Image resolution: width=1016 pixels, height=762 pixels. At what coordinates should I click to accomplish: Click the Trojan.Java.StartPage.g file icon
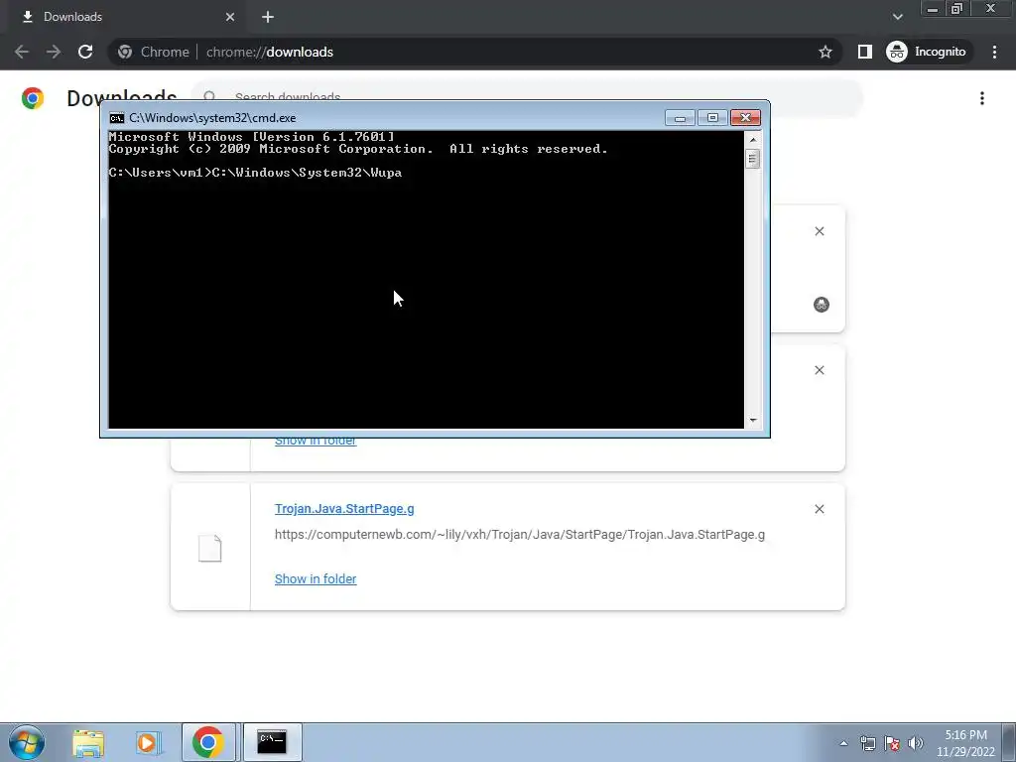pyautogui.click(x=210, y=548)
